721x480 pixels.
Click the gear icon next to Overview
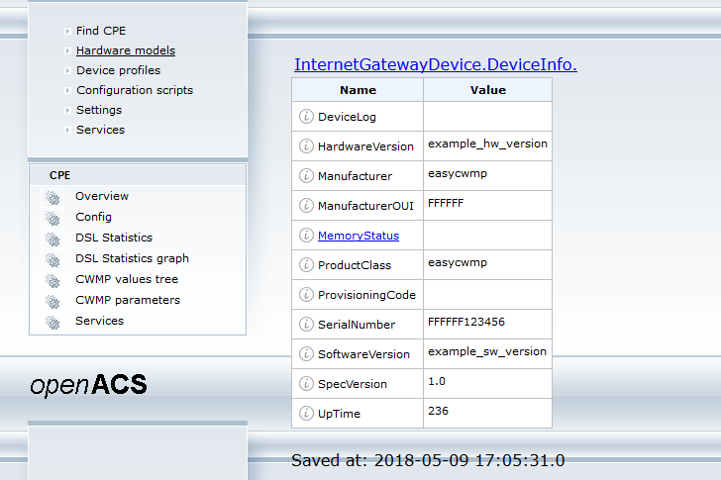(52, 198)
